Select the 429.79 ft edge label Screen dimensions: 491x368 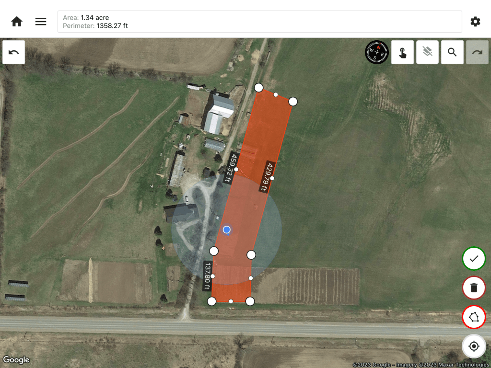[267, 176]
